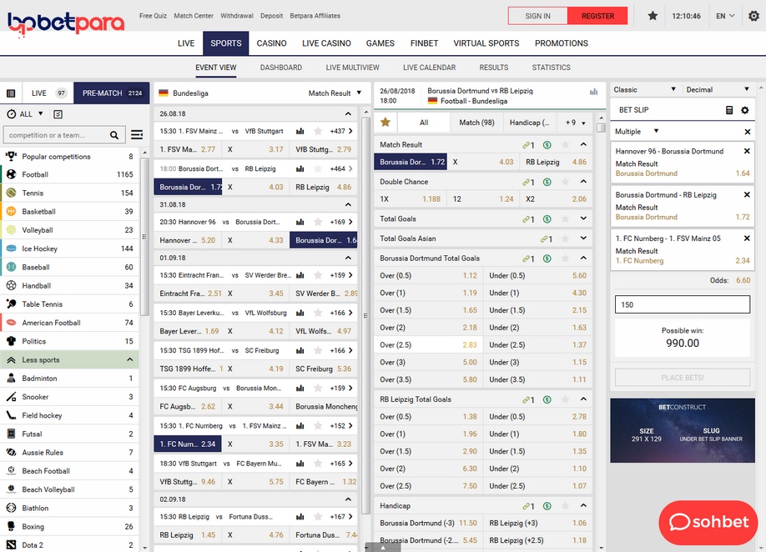The width and height of the screenshot is (766, 552).
Task: Open the Withdrawal link
Action: 237,16
